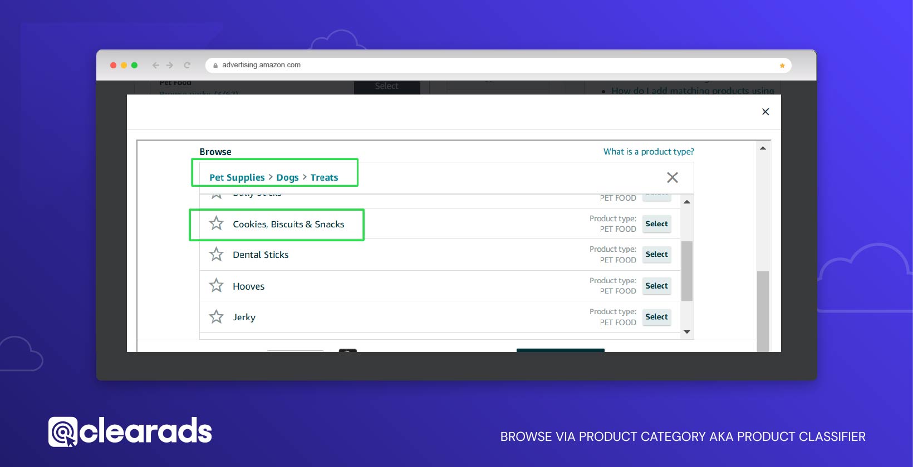Screen dimensions: 913x467
Task: Mark Hooves as favorite
Action: pyautogui.click(x=216, y=286)
